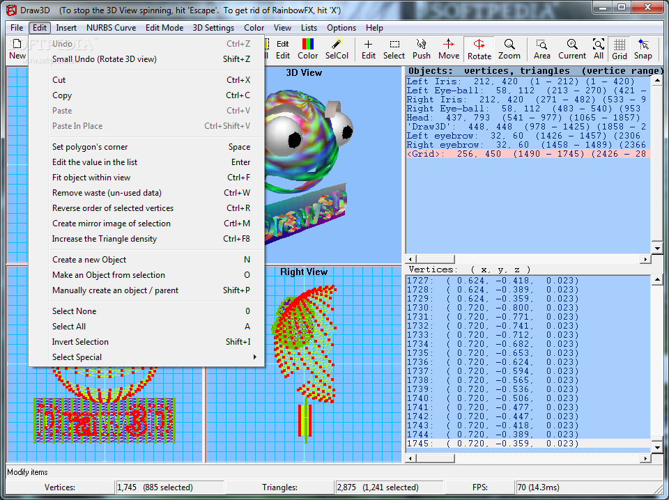
Task: Open the Edit Mode menu
Action: pyautogui.click(x=164, y=28)
